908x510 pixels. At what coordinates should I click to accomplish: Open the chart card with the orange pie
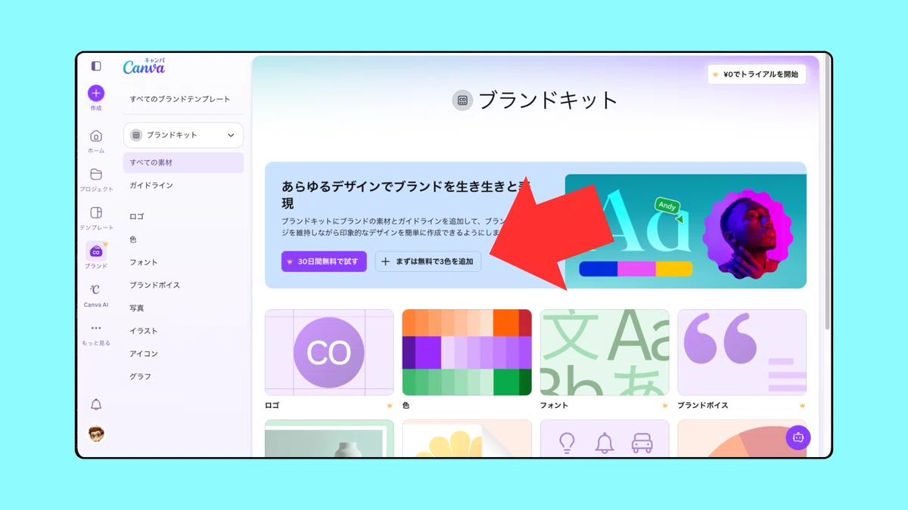(x=742, y=438)
